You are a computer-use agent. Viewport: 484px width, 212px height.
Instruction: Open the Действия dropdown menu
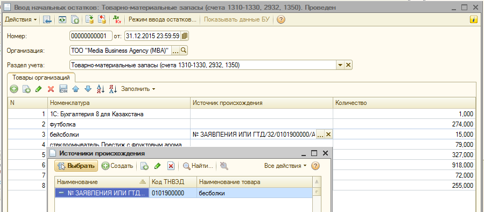click(20, 19)
